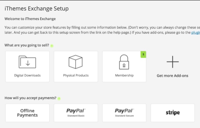Click the Membership padlock icon
The height and width of the screenshot is (128, 200).
tap(124, 62)
